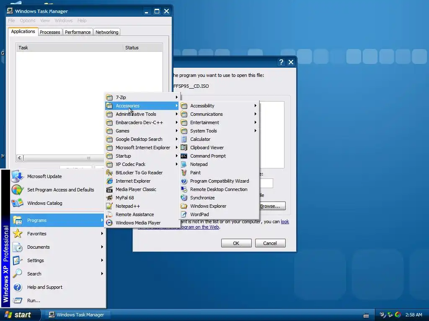Viewport: 429px width, 321px height.
Task: Click the start button
Action: coord(19,315)
